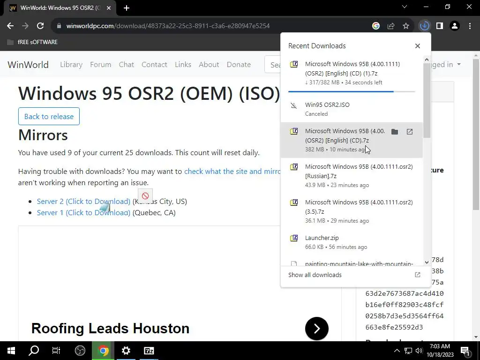
Task: Open the About menu item
Action: (x=209, y=65)
